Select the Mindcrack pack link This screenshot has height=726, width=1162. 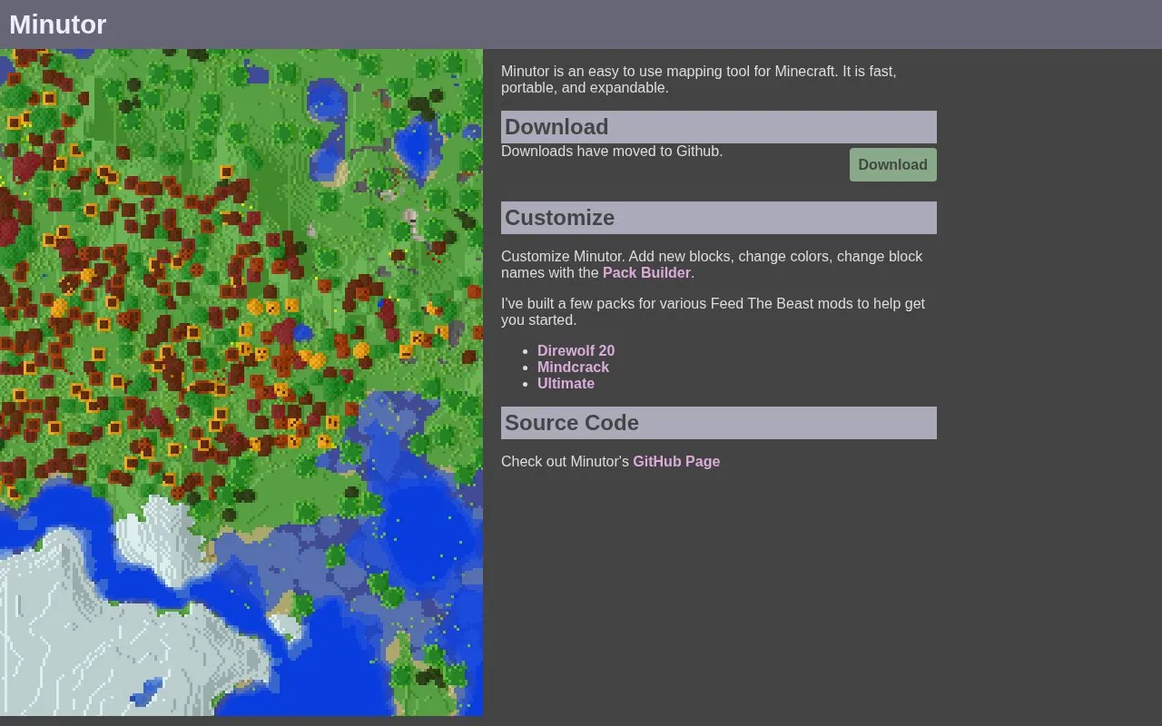[573, 367]
